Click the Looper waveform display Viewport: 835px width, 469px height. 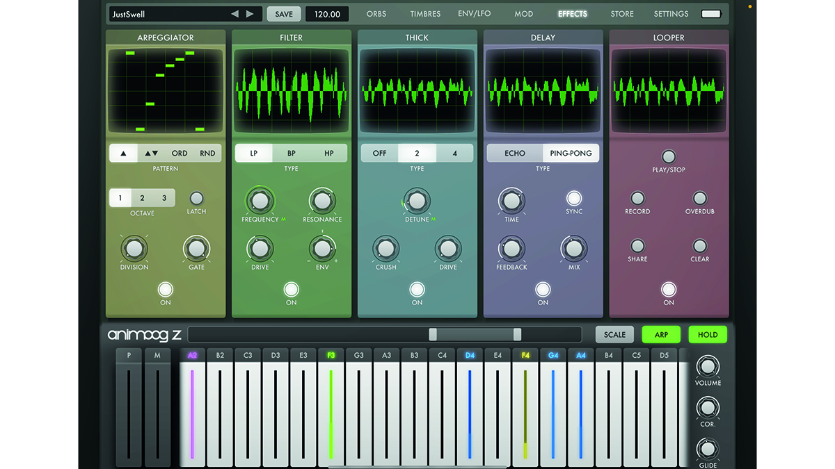tap(669, 91)
